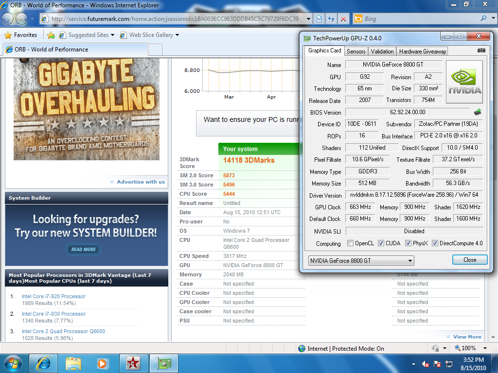Screen dimensions: 498x373
Task: Open the Hardware Giveaway tab
Action: tap(423, 51)
